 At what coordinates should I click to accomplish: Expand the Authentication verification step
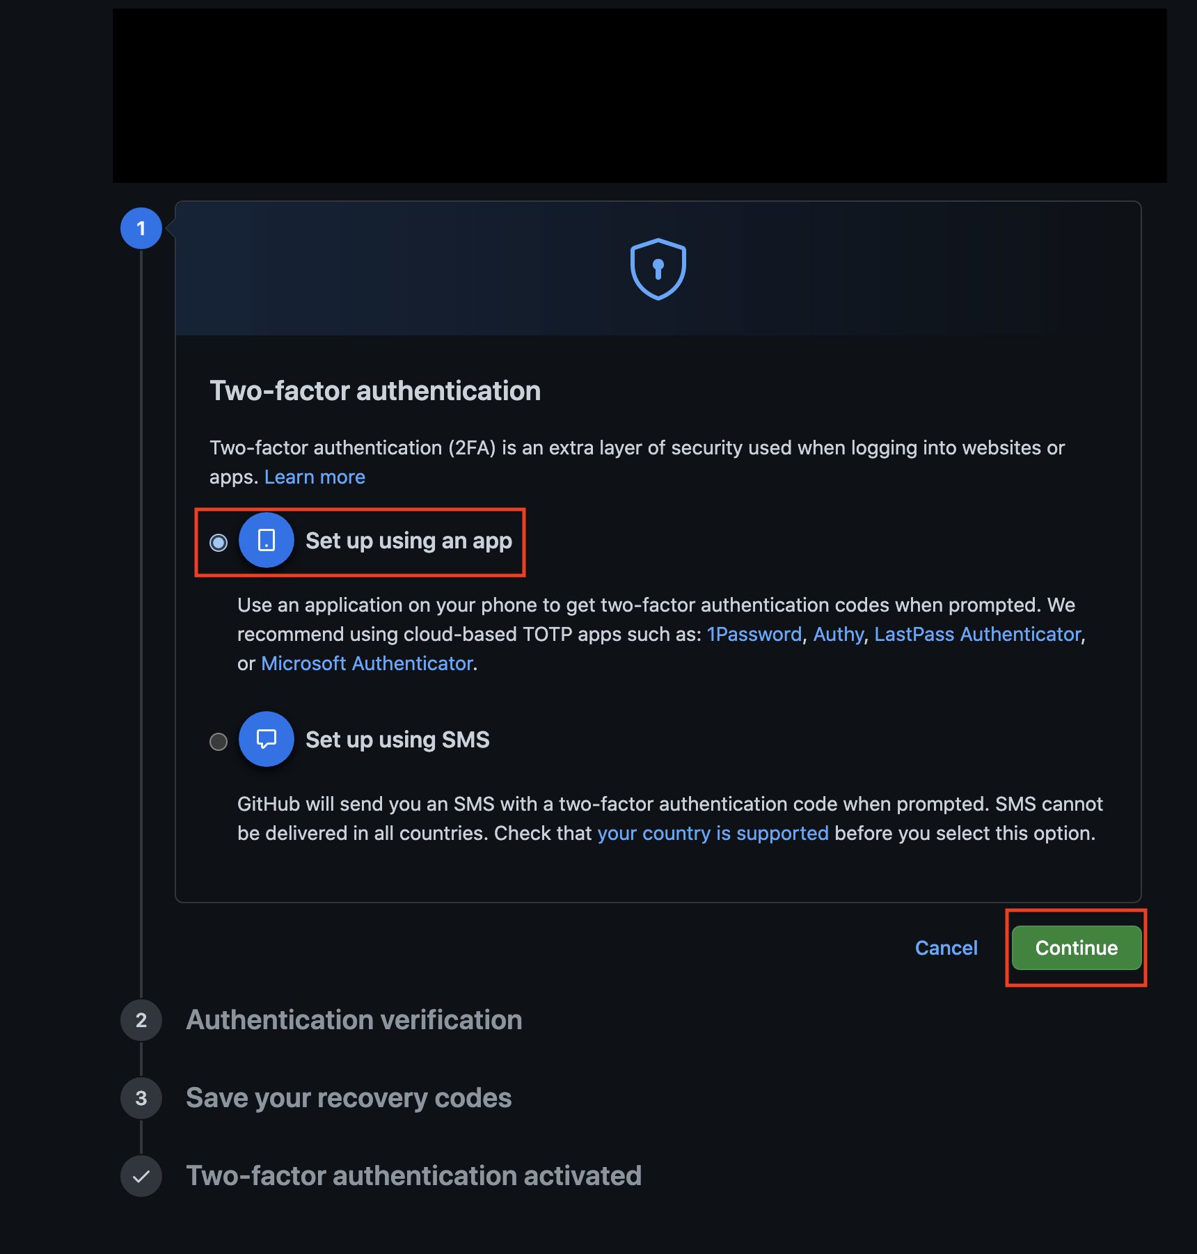353,1020
